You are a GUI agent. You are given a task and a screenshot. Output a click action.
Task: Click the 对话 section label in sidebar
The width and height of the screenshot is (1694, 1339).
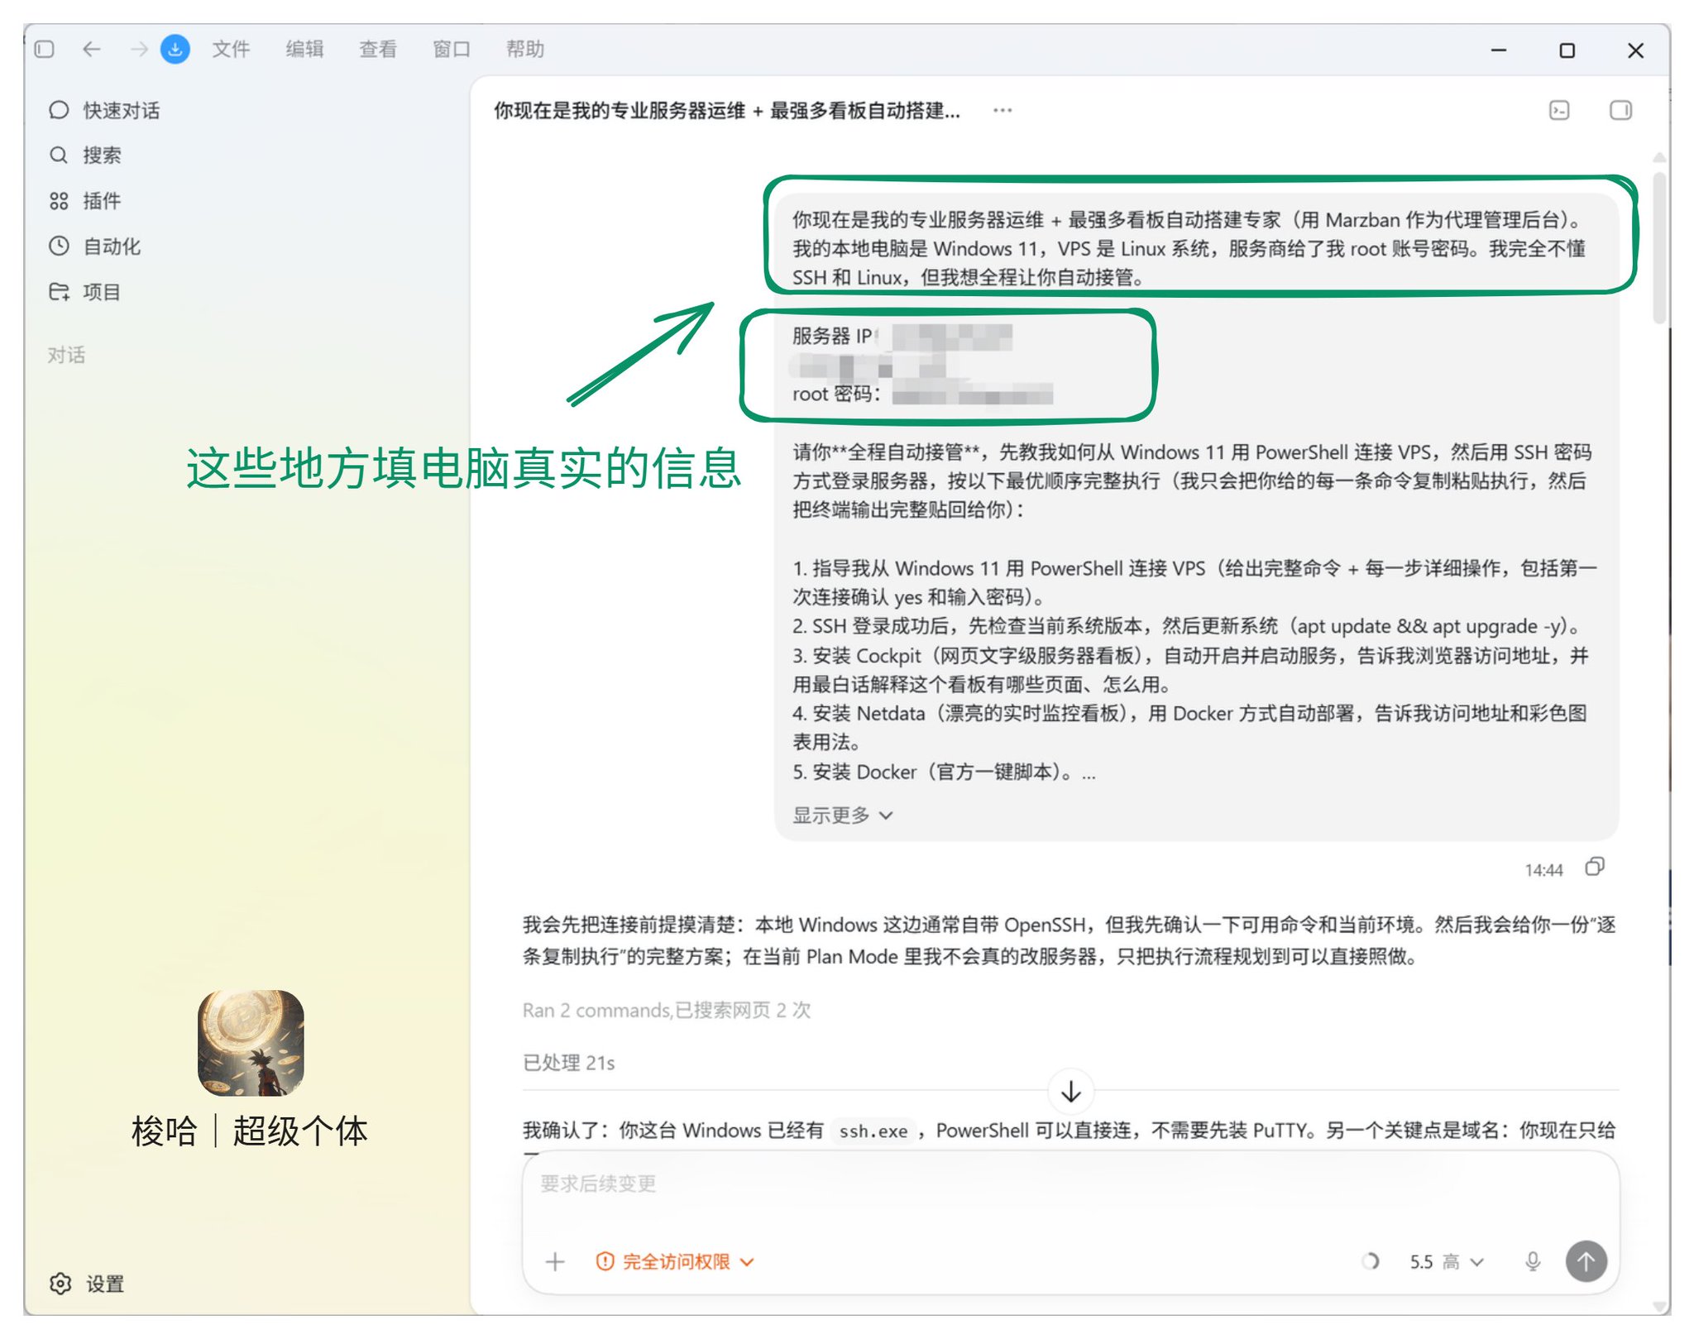pyautogui.click(x=66, y=355)
